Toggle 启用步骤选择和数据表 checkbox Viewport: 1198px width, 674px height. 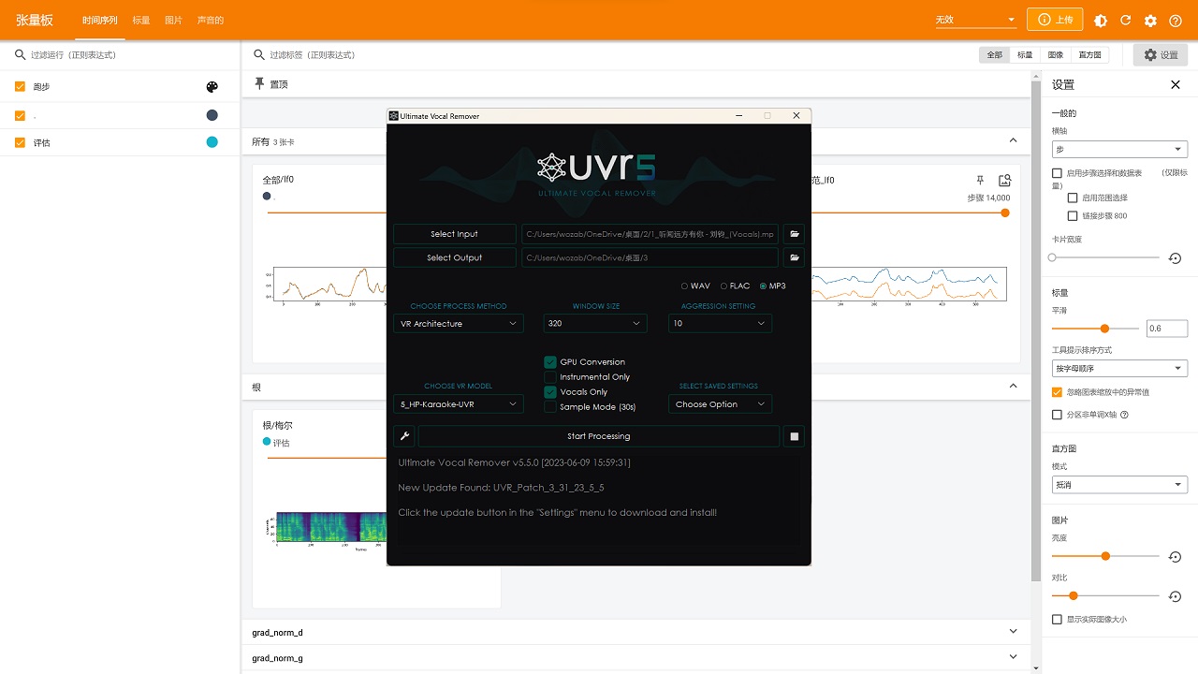(x=1058, y=173)
